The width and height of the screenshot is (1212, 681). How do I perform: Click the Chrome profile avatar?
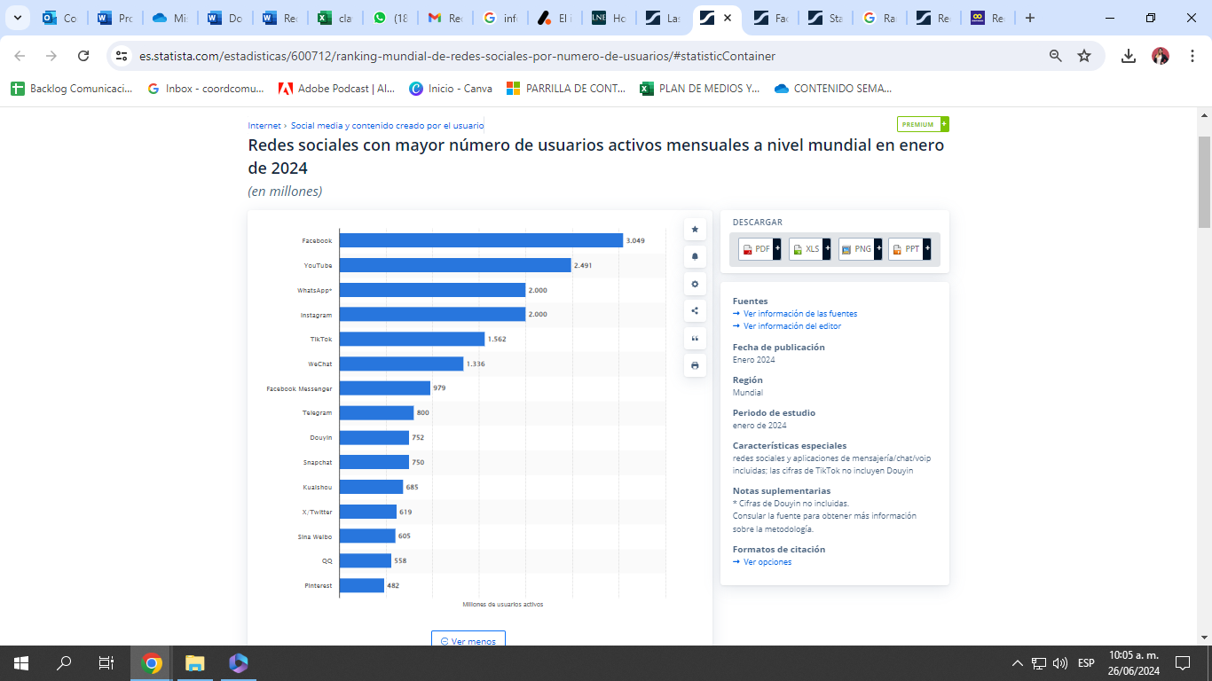[x=1161, y=56]
